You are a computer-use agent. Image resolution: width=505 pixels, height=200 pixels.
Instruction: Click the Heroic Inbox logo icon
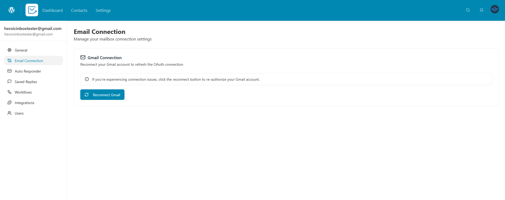(x=32, y=10)
